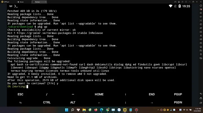Image resolution: width=203 pixels, height=113 pixels.
Task: Tap the PGDN extra key
Action: tap(178, 102)
